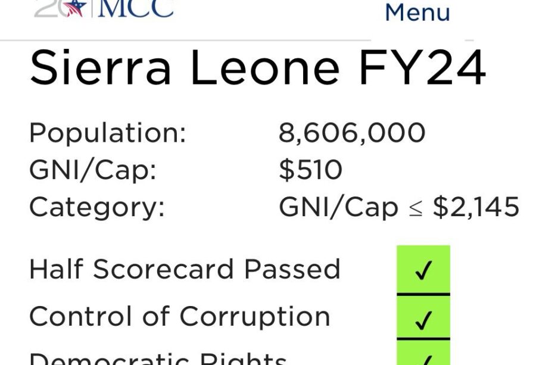This screenshot has width=539, height=365.
Task: Click the ≤ symbol in the category value
Action: 415,209
